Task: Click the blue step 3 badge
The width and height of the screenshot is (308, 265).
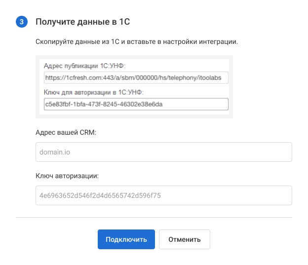Action: click(21, 22)
